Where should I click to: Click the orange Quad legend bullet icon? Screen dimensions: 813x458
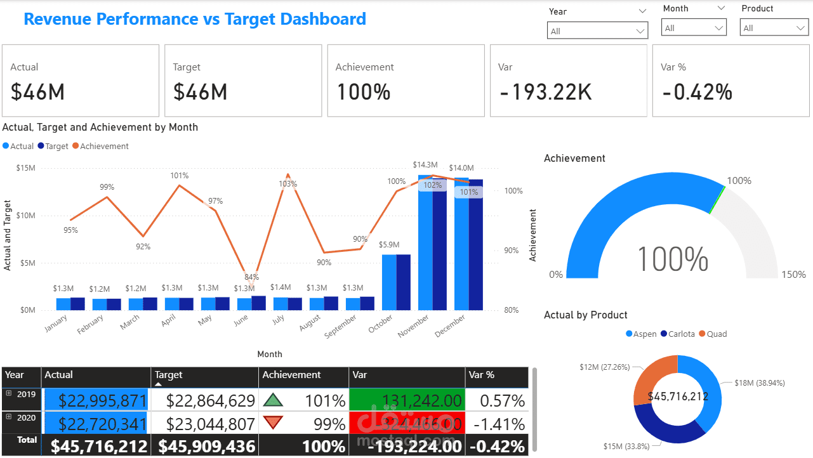coord(702,334)
